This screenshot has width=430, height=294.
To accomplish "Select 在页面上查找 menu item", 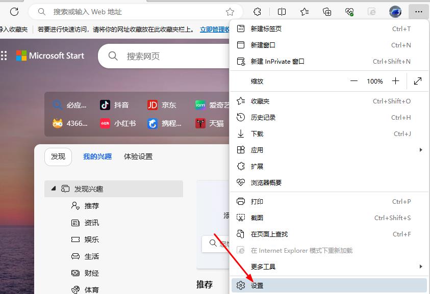I will (329, 234).
